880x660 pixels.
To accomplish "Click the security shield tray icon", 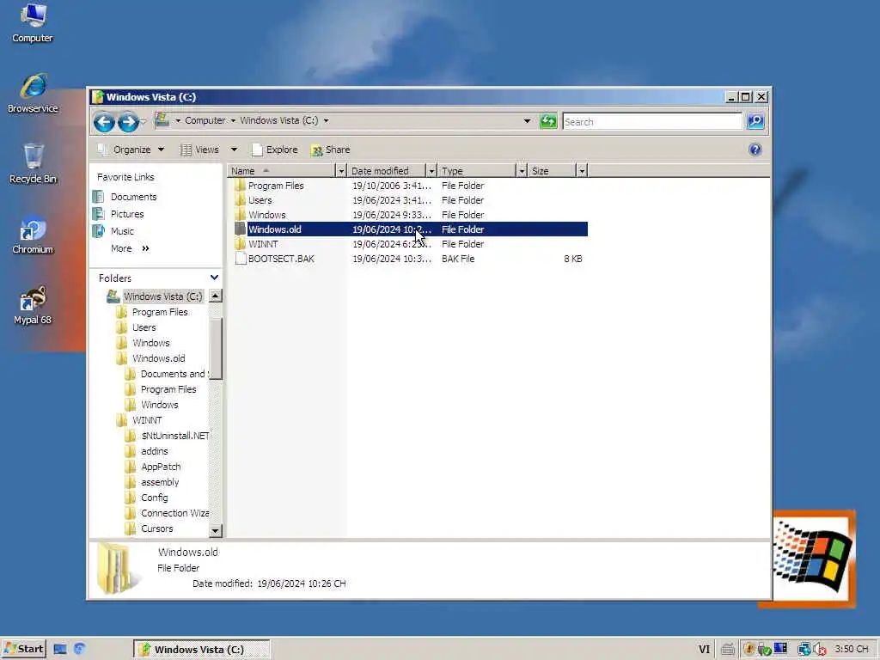I will pyautogui.click(x=749, y=650).
